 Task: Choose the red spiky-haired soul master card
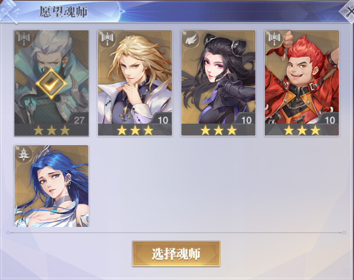click(x=302, y=83)
